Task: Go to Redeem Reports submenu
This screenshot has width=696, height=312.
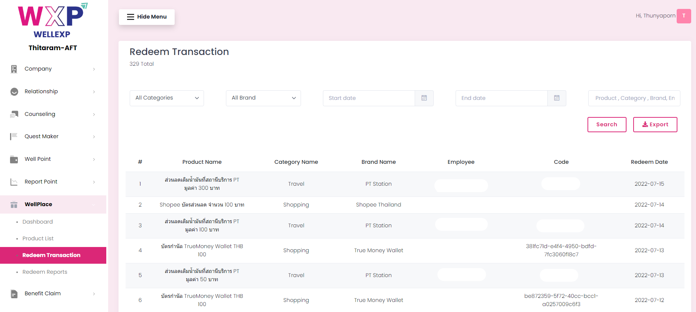Action: [x=45, y=272]
